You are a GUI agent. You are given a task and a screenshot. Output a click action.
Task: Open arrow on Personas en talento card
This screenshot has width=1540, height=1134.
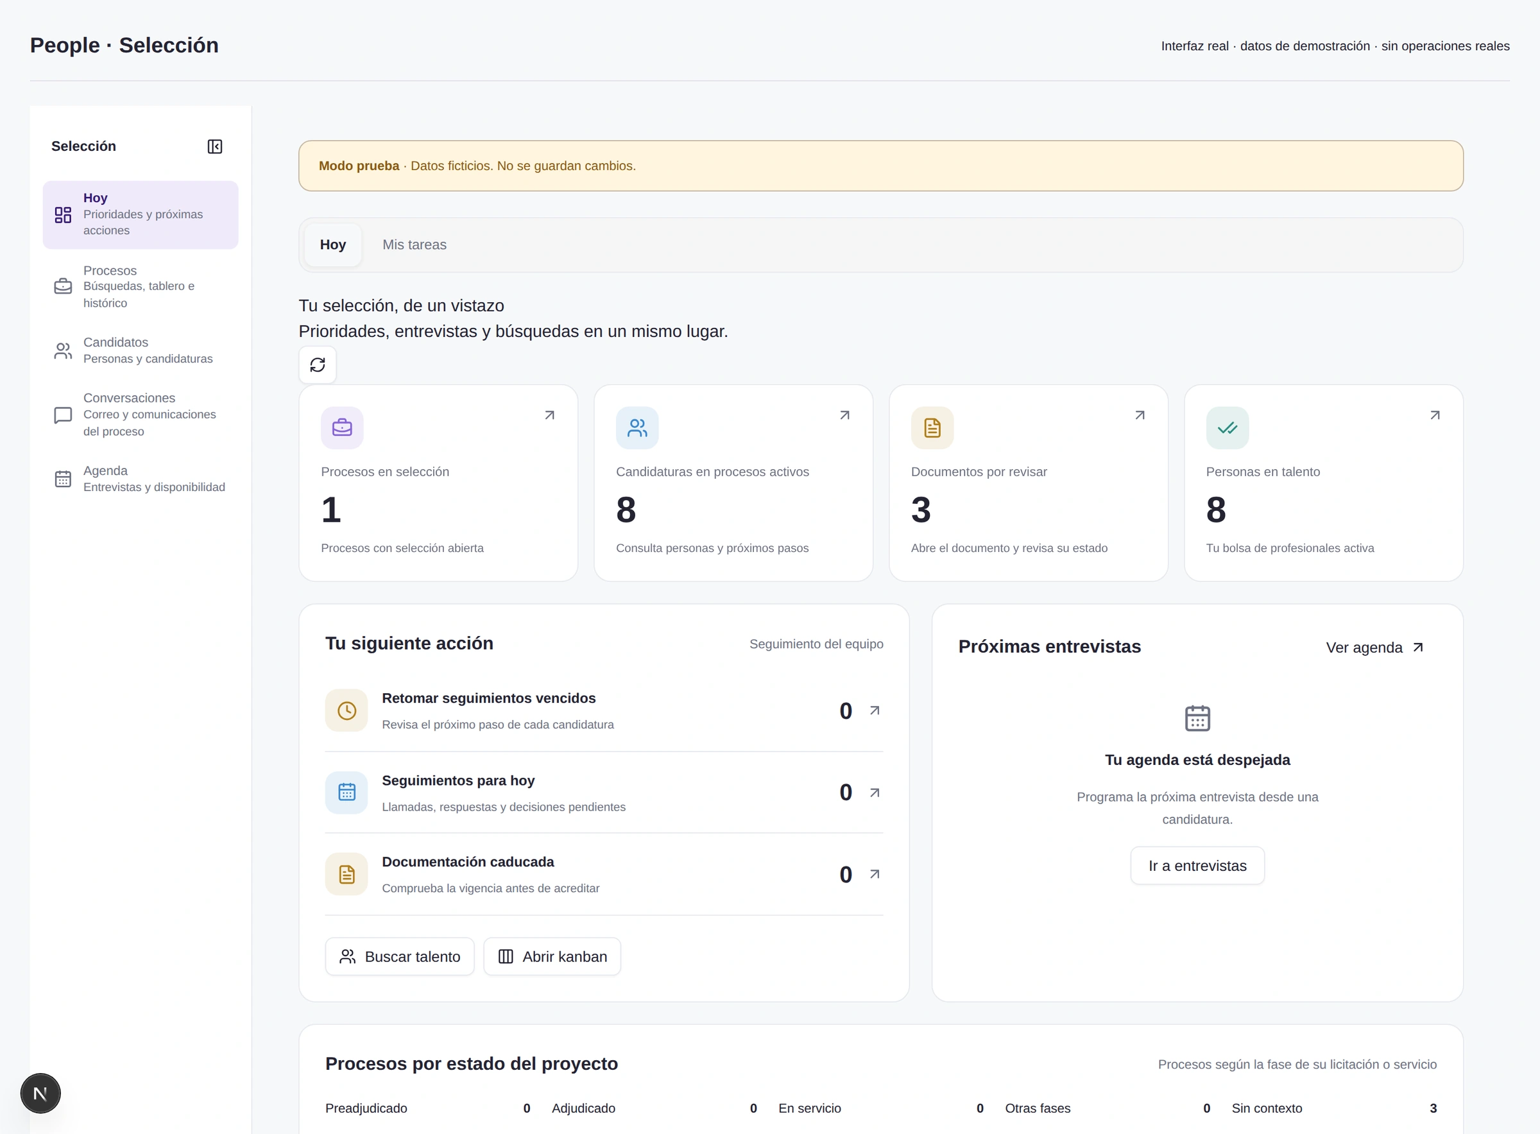coord(1434,415)
